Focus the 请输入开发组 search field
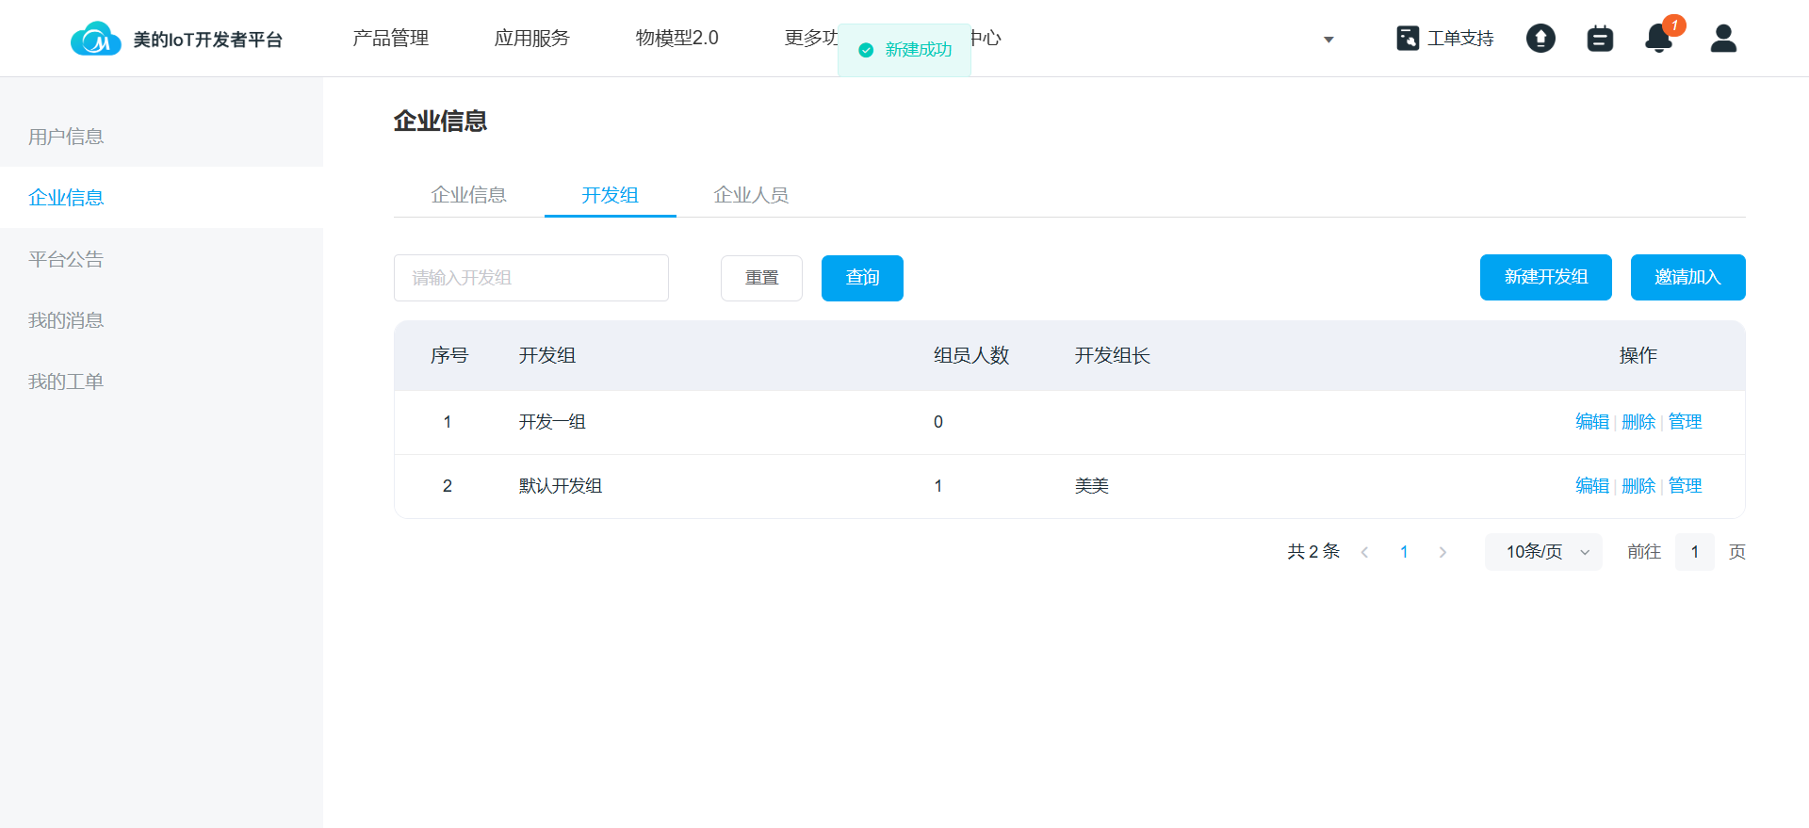This screenshot has height=828, width=1809. tap(530, 278)
